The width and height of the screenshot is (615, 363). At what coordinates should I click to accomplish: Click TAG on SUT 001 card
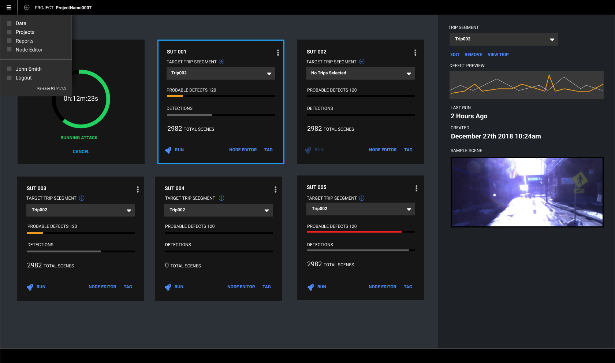268,150
